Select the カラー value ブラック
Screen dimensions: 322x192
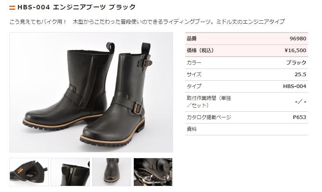(296, 62)
